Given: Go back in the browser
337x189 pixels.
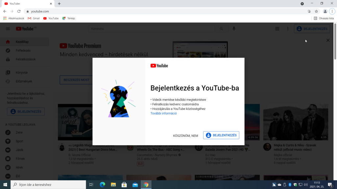Looking at the screenshot, I should (5, 11).
